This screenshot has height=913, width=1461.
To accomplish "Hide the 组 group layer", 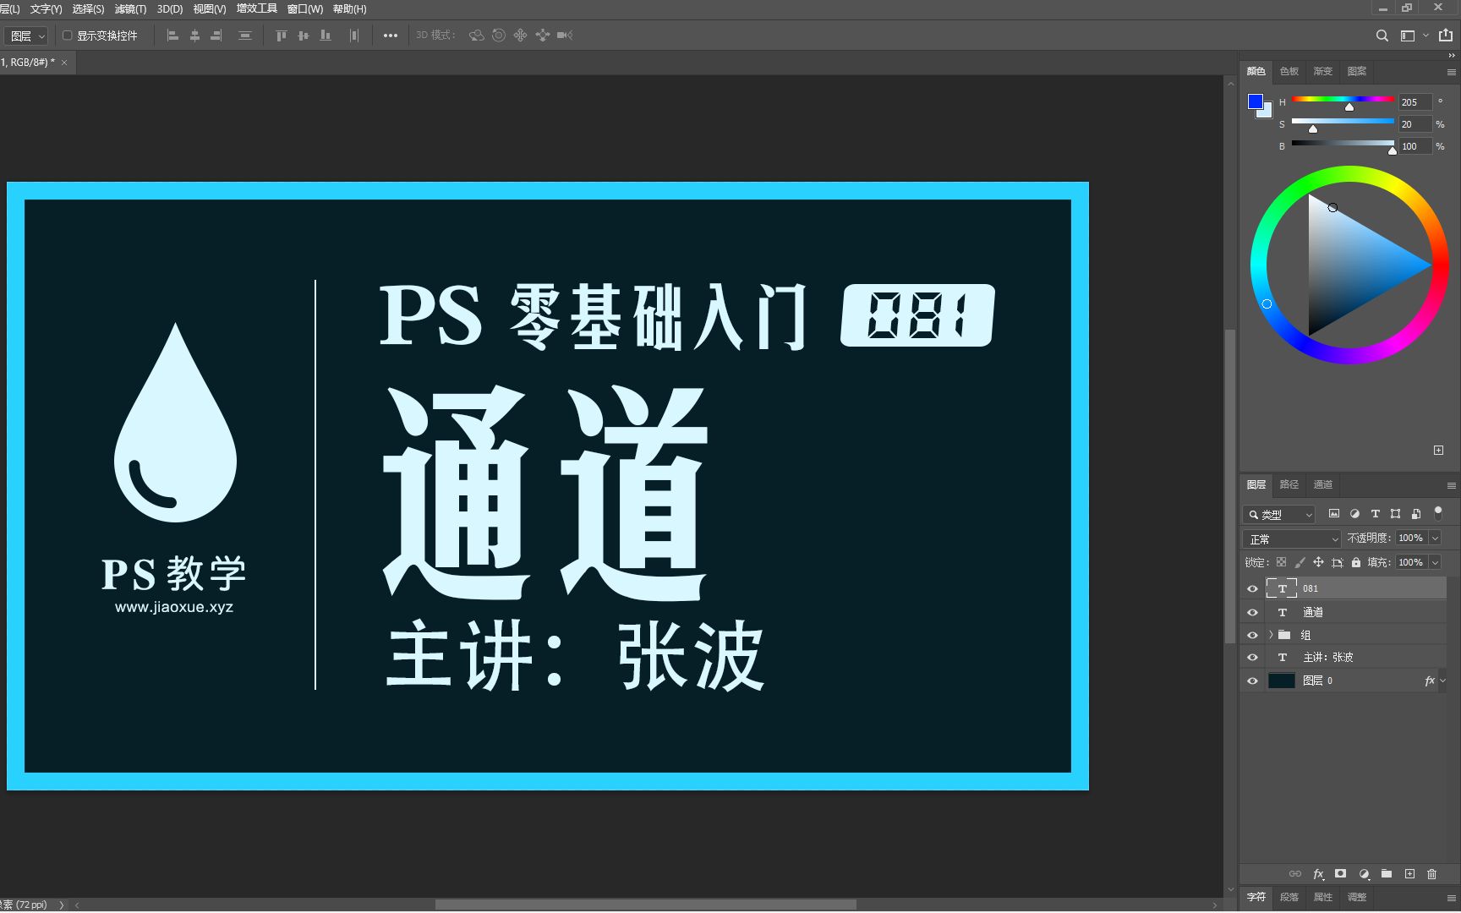I will tap(1253, 635).
